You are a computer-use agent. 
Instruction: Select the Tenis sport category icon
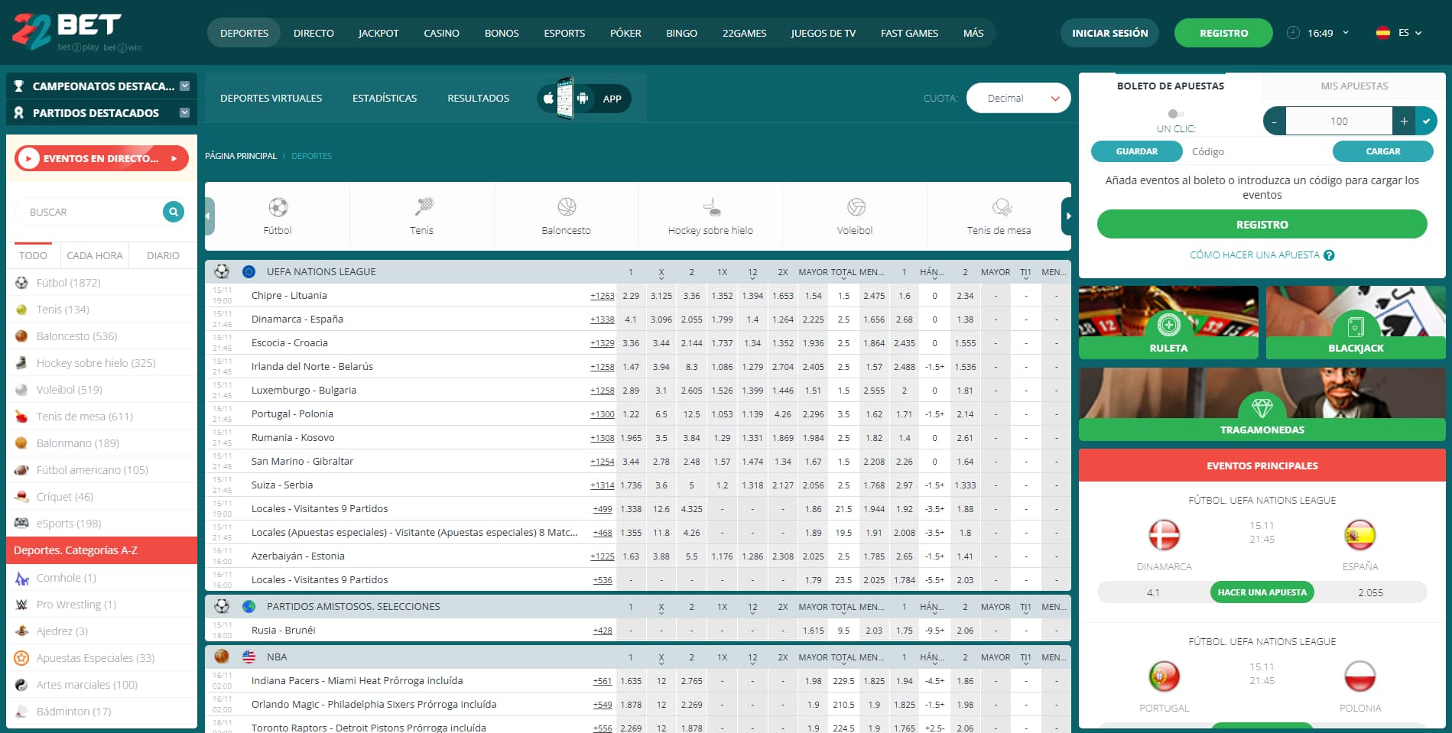[x=421, y=207]
